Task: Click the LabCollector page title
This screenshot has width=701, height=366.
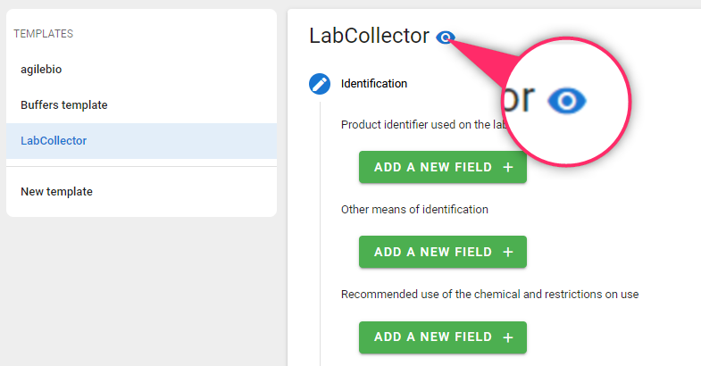Action: [x=370, y=36]
